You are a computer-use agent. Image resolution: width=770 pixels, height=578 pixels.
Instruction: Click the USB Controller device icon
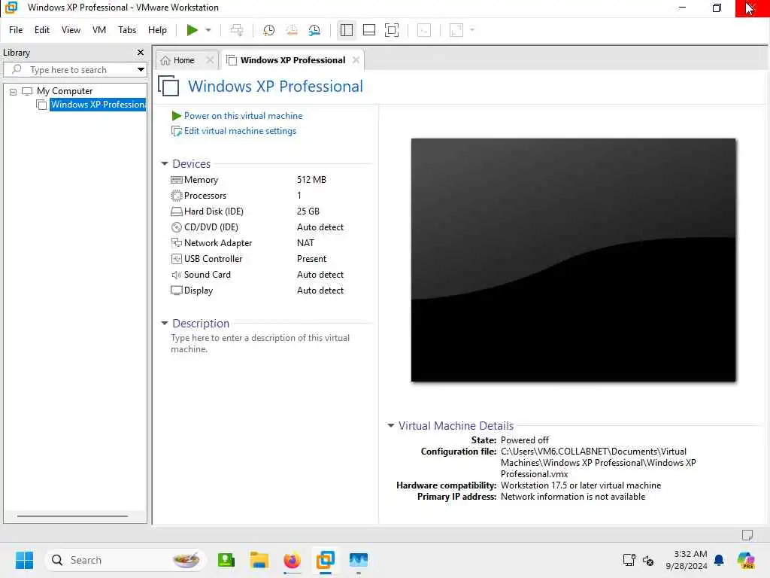[x=176, y=259]
